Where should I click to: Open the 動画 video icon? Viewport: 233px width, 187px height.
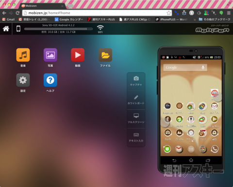[78, 55]
